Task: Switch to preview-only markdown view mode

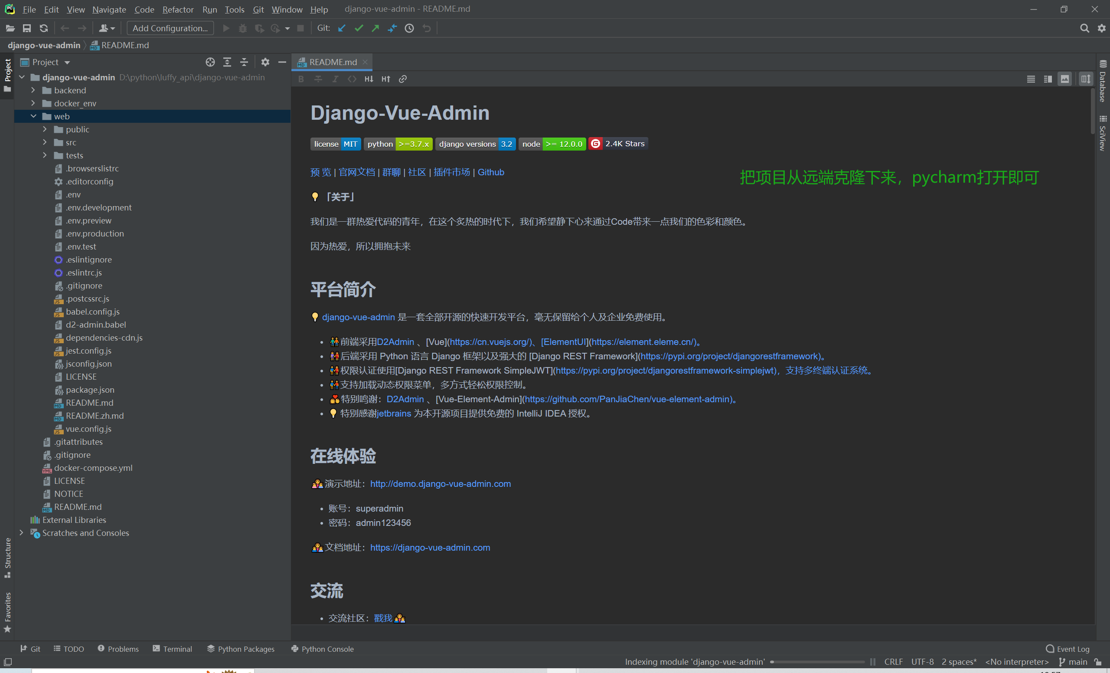Action: coord(1064,79)
